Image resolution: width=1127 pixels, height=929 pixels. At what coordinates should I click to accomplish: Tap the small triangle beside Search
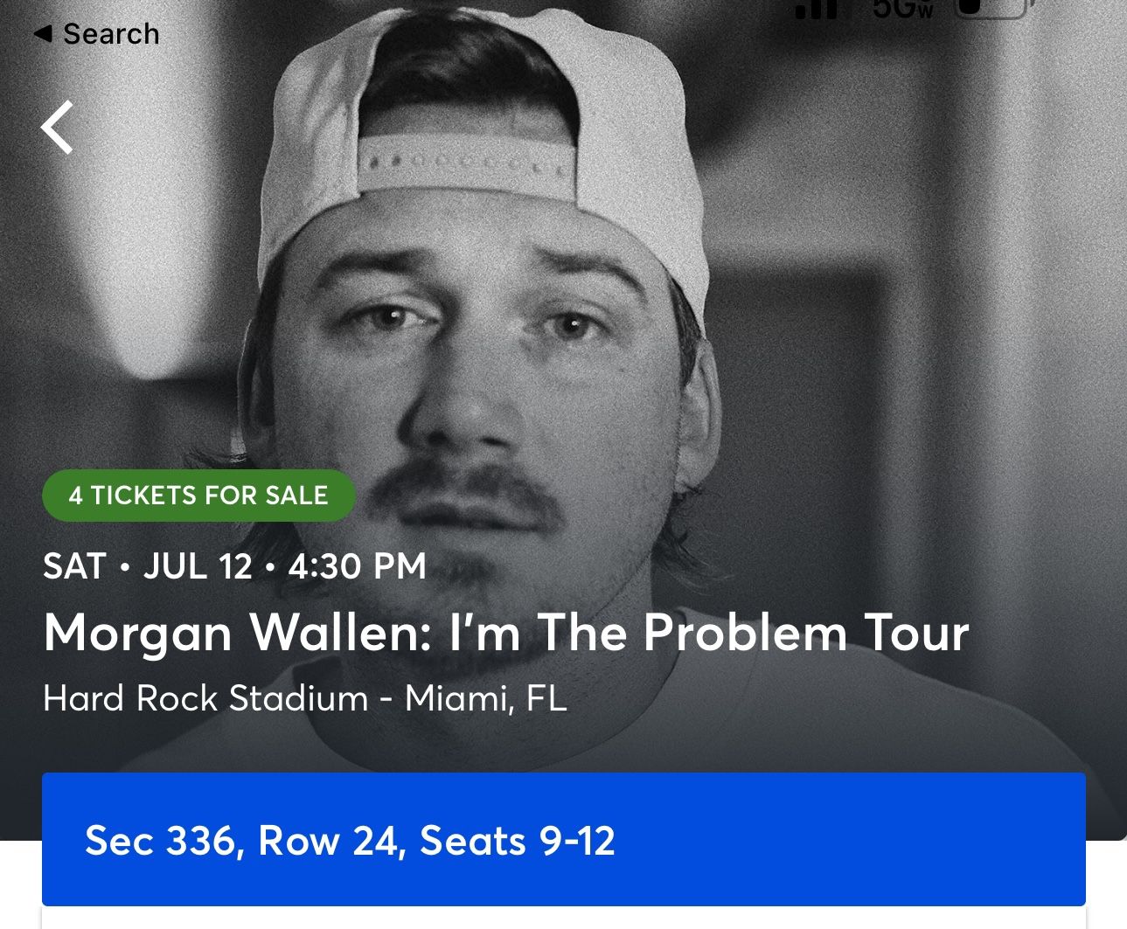[x=42, y=34]
